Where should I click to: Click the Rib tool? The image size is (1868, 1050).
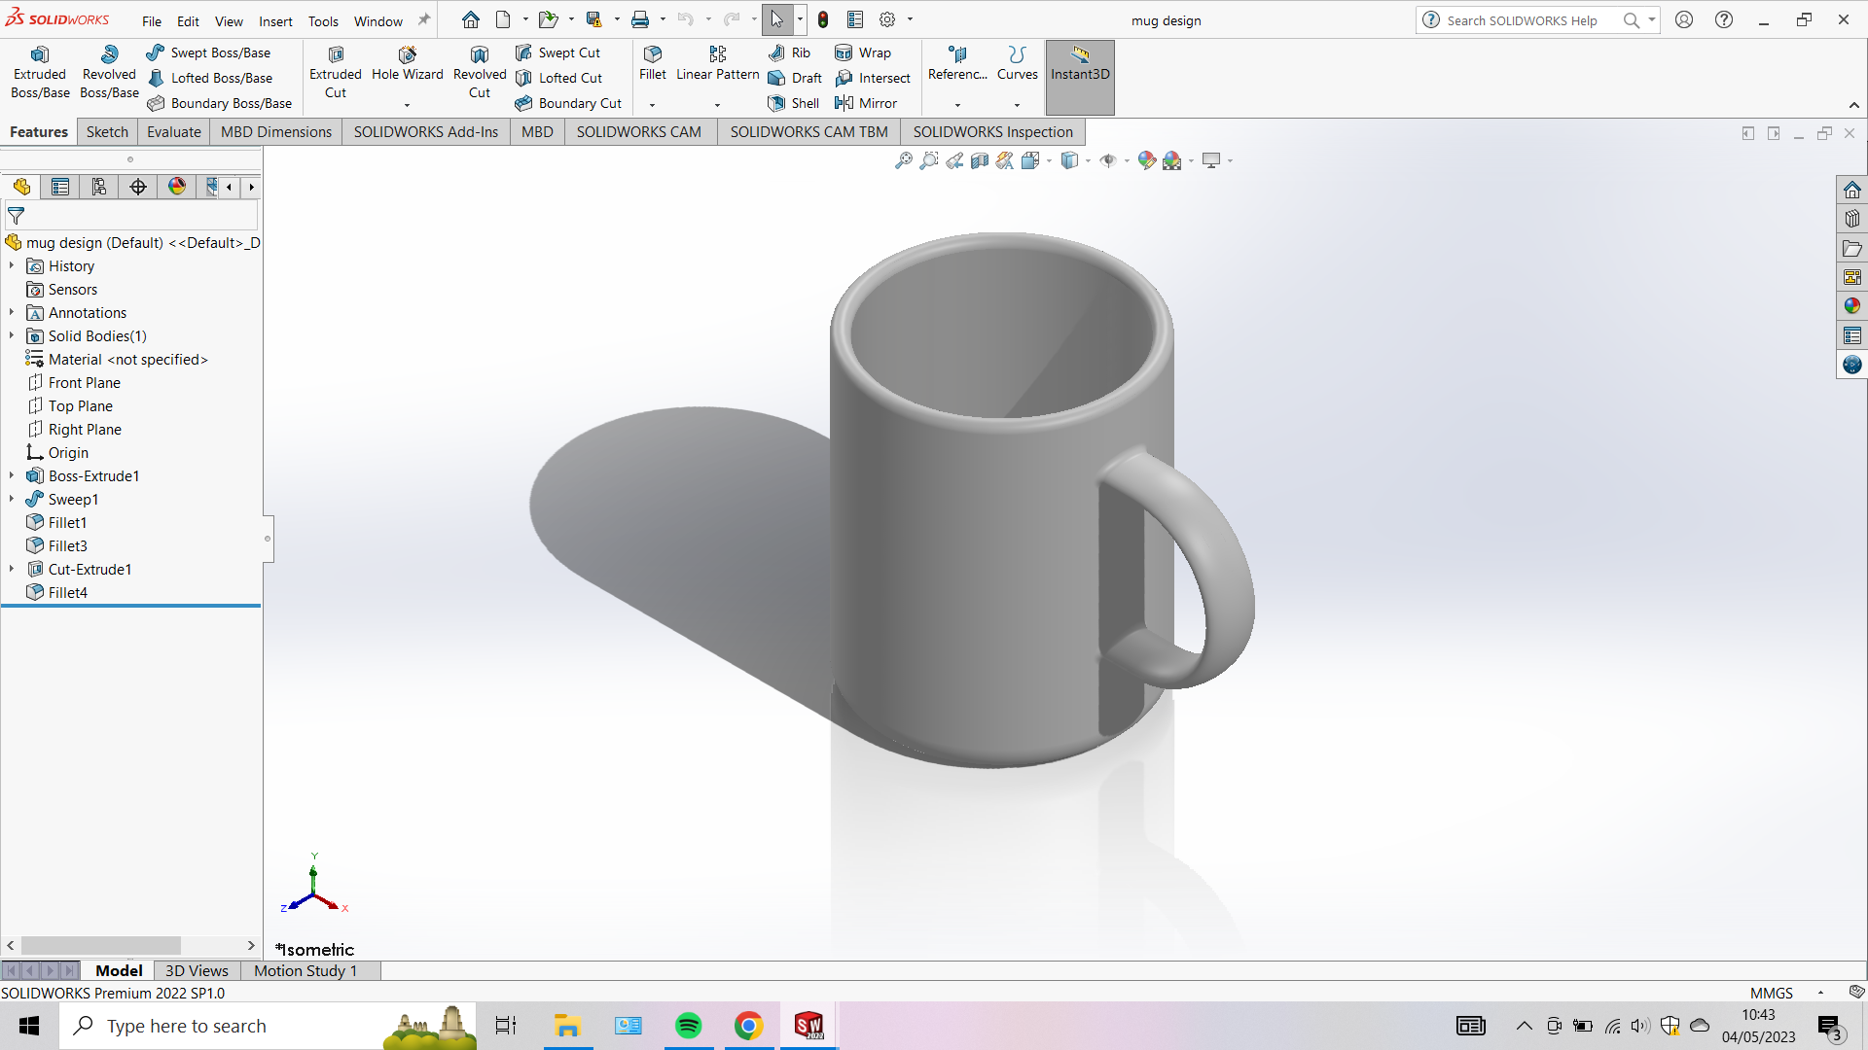tap(790, 52)
